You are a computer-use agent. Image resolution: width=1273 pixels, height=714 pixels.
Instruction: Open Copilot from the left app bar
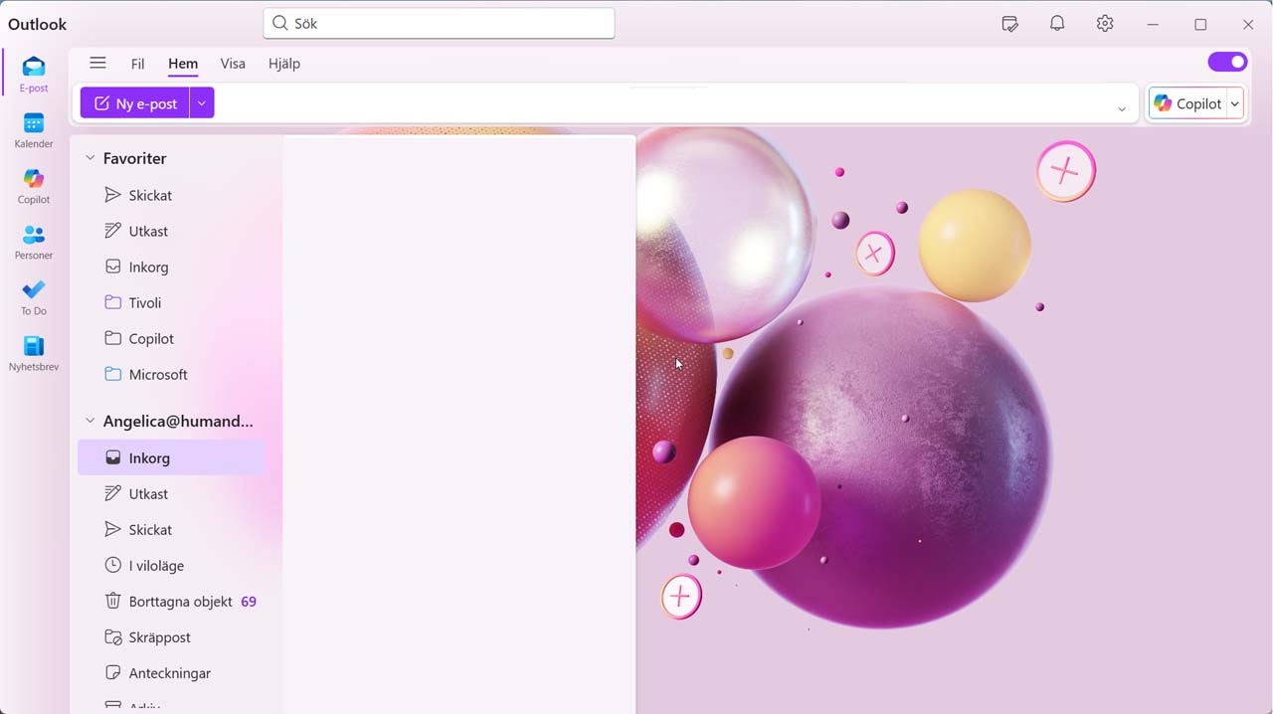34,185
